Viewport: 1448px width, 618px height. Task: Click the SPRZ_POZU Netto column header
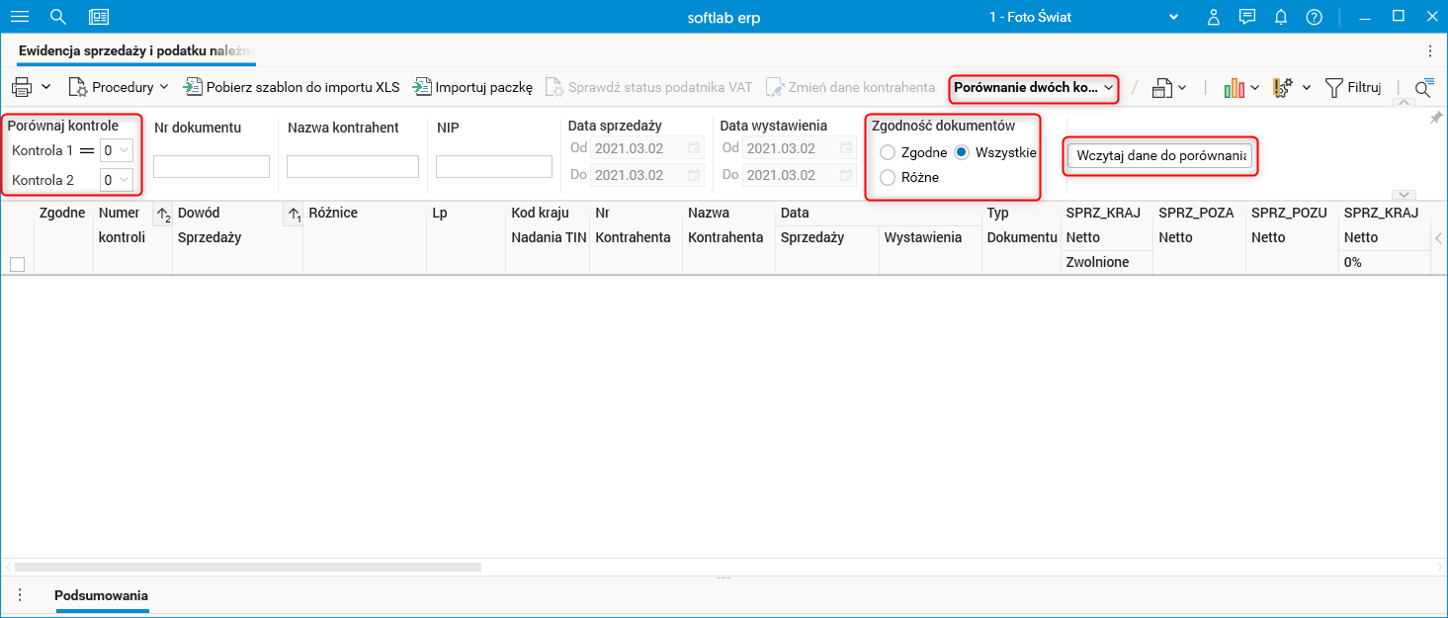tap(1292, 237)
